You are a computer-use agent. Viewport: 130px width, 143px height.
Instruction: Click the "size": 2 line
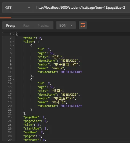tap(32, 125)
